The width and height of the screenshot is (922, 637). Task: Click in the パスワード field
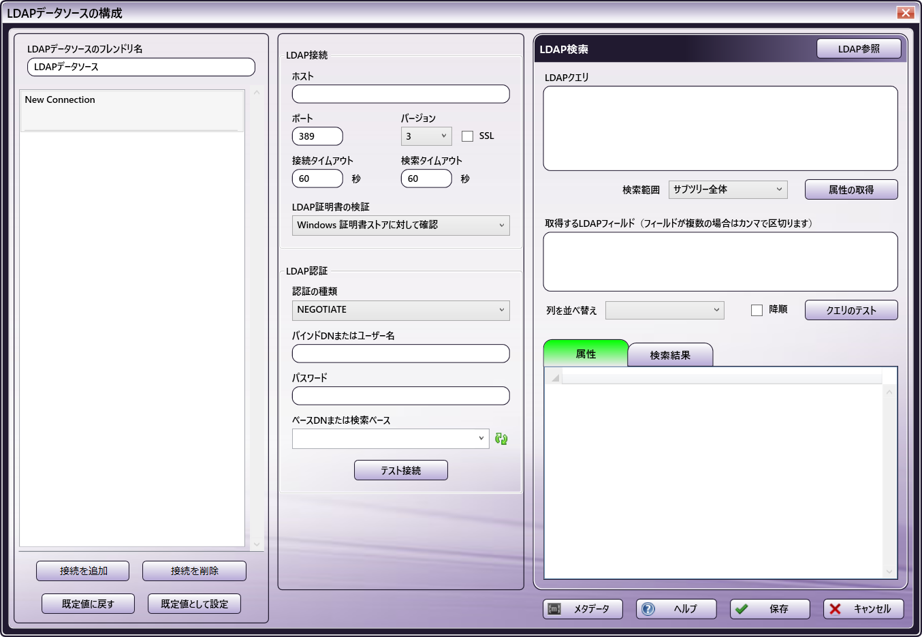click(400, 396)
